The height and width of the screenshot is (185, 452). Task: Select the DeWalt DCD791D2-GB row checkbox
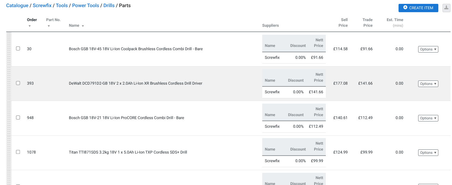(x=18, y=83)
